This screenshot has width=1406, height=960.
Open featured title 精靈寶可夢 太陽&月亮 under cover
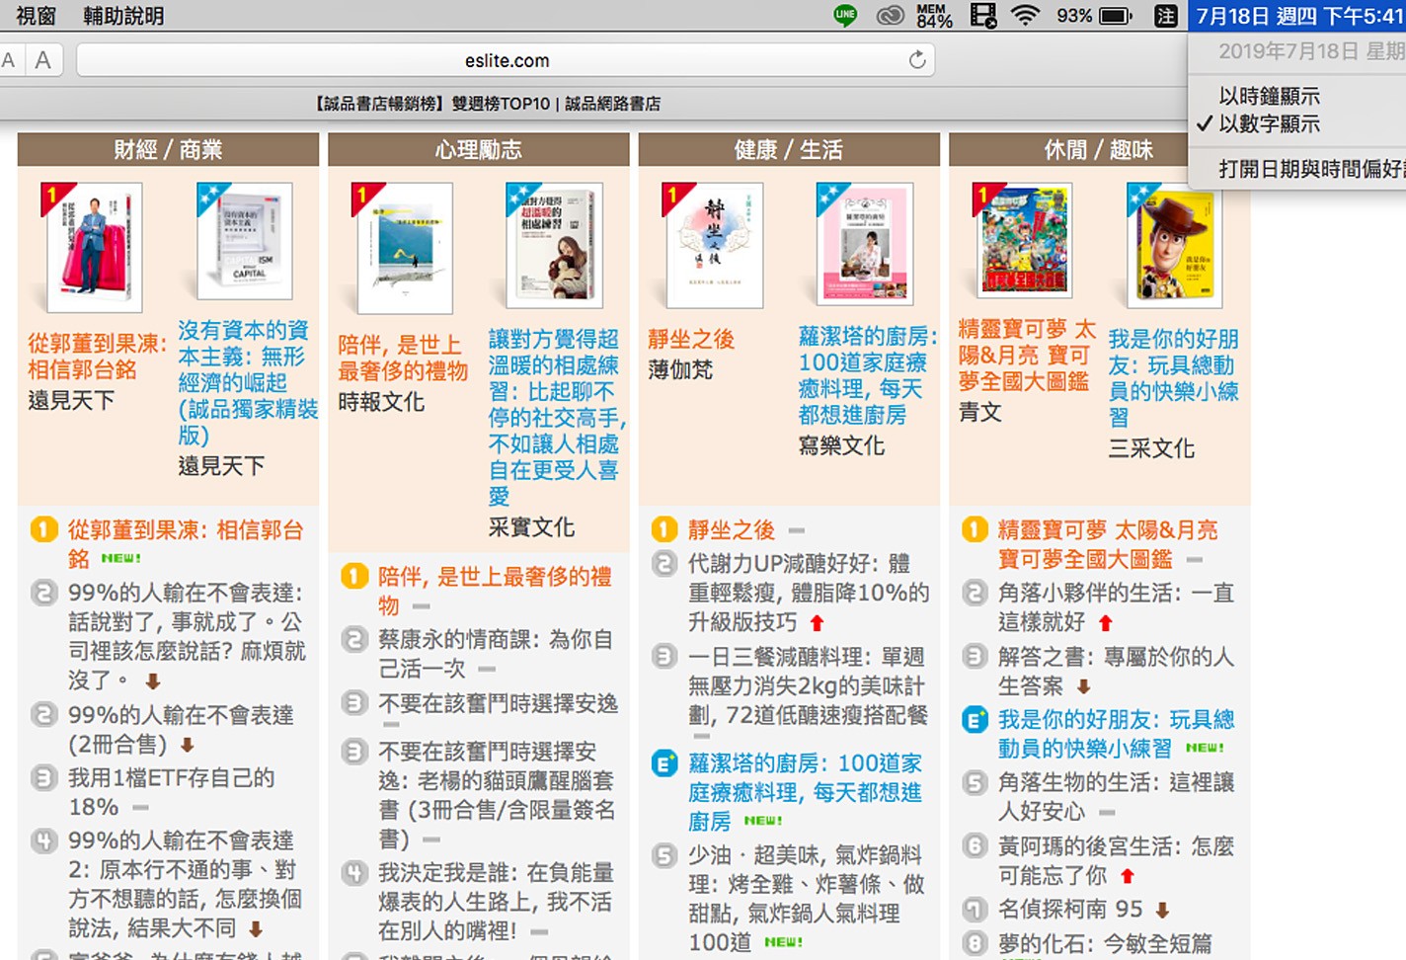pos(1026,355)
